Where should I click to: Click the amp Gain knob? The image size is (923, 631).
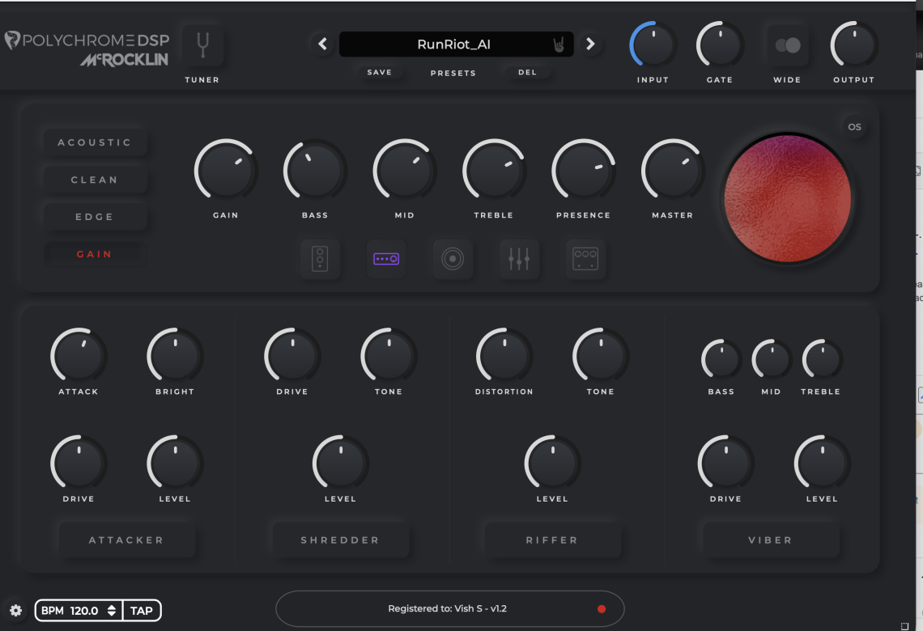pyautogui.click(x=226, y=171)
